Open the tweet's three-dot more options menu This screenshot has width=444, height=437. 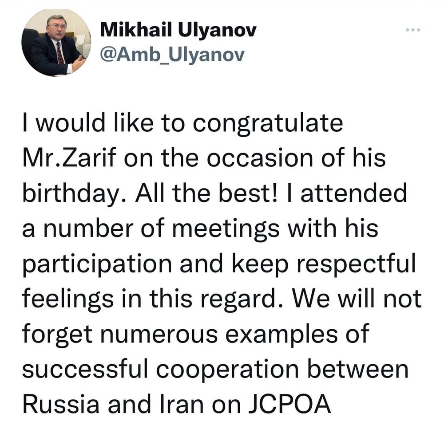[x=413, y=31]
